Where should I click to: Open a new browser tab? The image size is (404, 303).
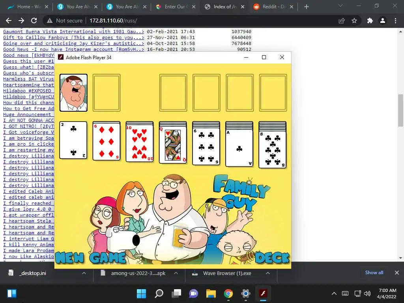(306, 7)
